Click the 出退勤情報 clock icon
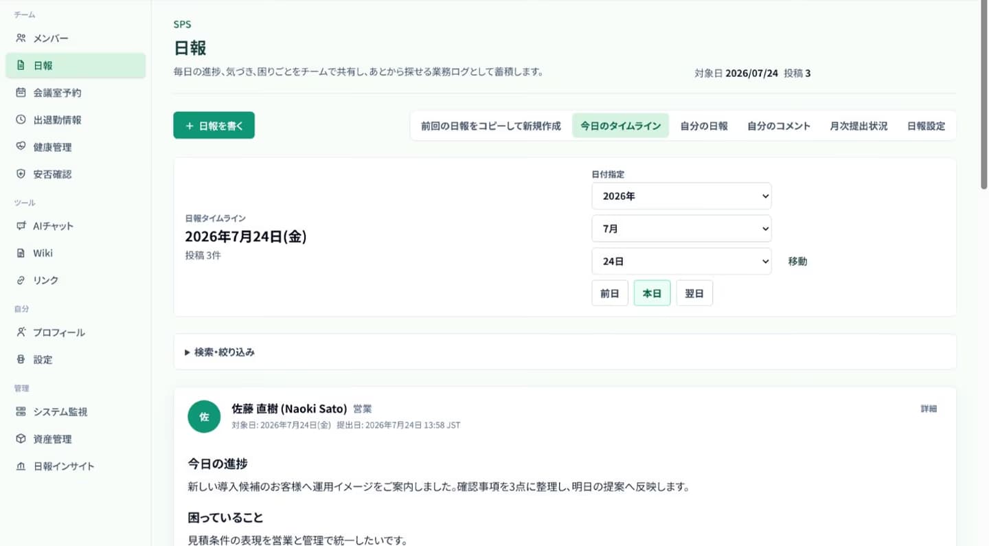Viewport: 989px width, 546px height. click(21, 120)
